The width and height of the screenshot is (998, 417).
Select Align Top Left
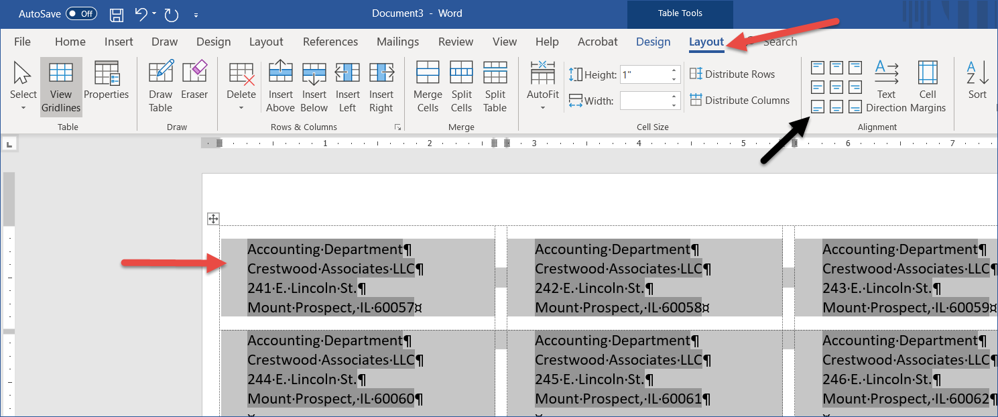coord(818,68)
